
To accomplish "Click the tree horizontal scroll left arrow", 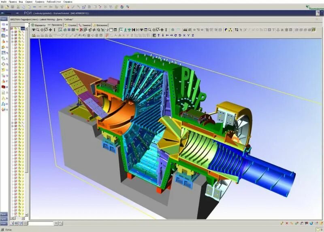I will pyautogui.click(x=13, y=218).
